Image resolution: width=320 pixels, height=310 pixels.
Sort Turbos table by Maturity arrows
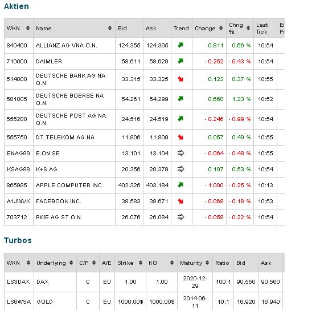pos(207,263)
